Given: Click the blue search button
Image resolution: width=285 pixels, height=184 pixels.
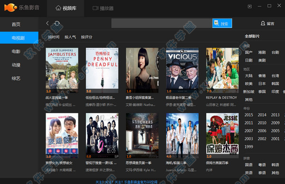Looking at the screenshot, I should pyautogui.click(x=222, y=23).
